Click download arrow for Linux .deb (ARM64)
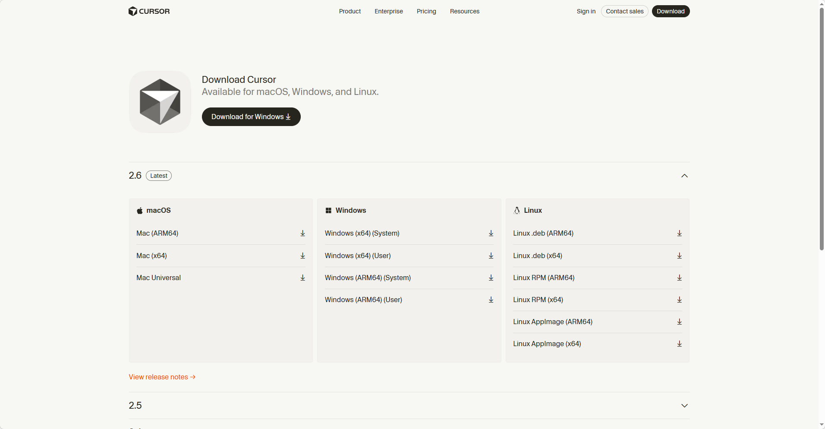 click(x=680, y=233)
